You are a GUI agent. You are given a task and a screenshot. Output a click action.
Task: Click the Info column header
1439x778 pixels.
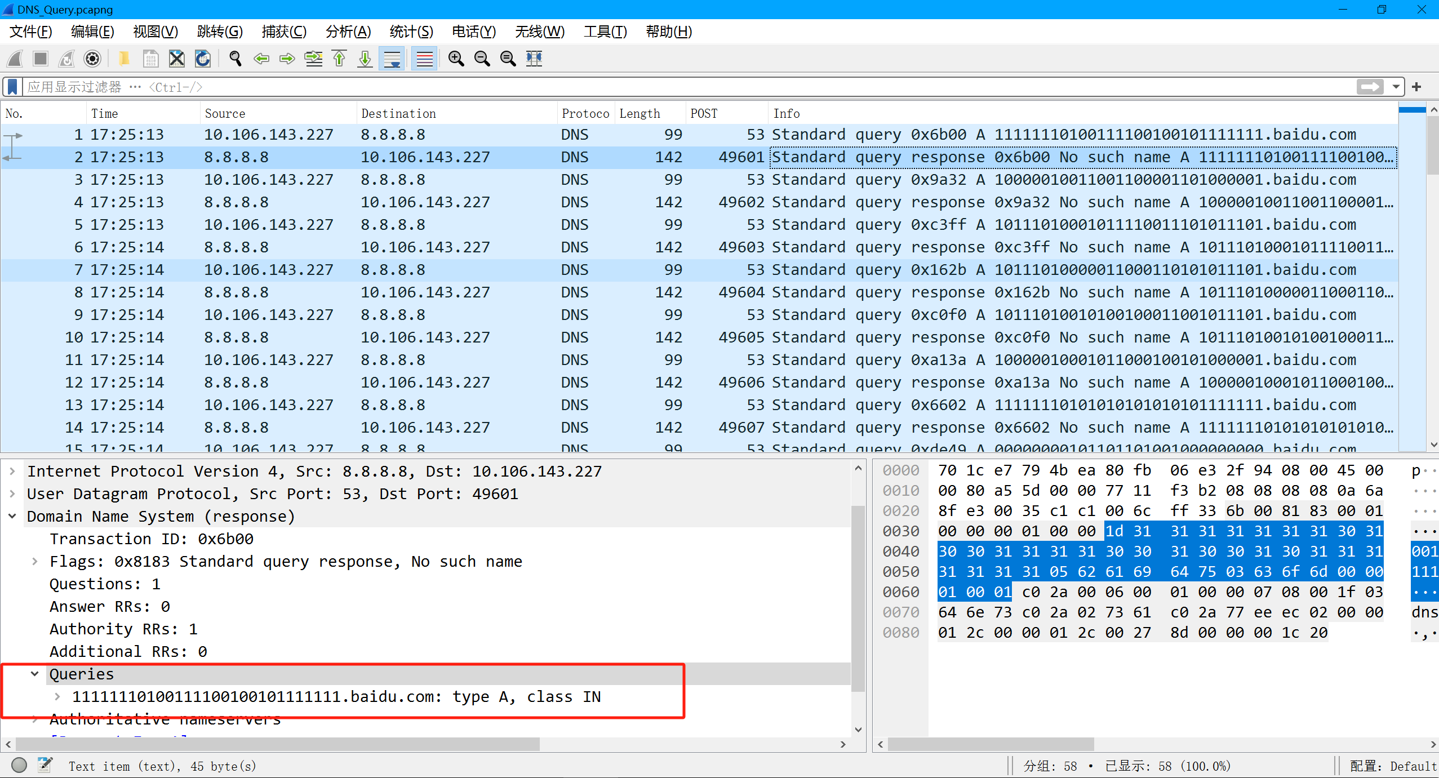(x=787, y=113)
